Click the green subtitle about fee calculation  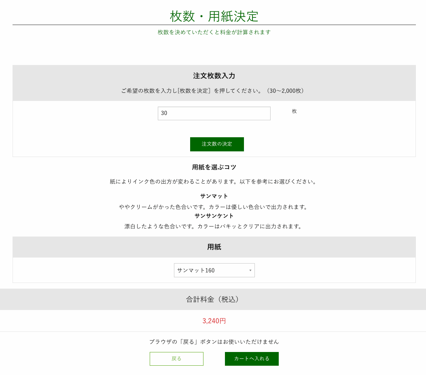pos(214,32)
